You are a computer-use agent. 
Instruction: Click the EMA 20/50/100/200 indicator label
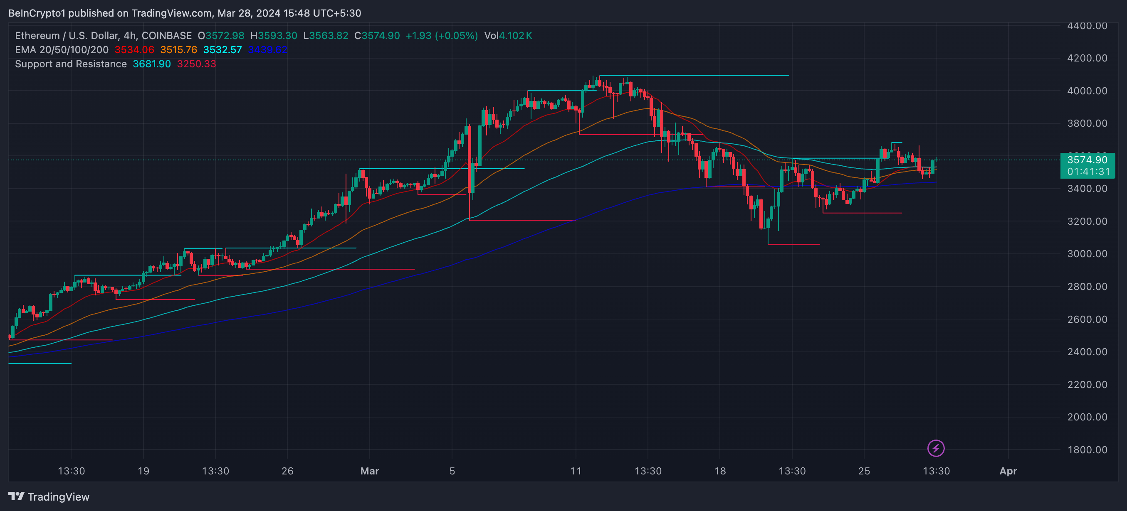[x=62, y=50]
